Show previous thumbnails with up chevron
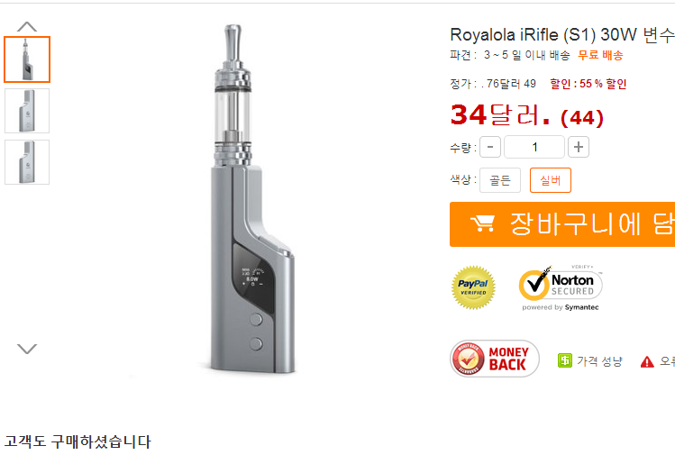The image size is (675, 455). click(27, 27)
